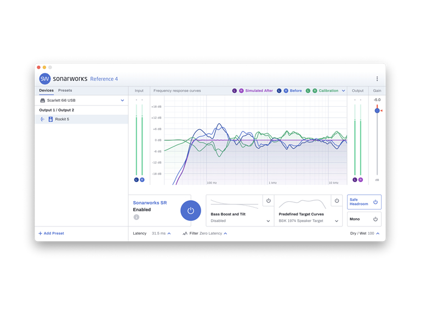Click the info icon under Enabled
421x315 pixels.
pos(136,217)
